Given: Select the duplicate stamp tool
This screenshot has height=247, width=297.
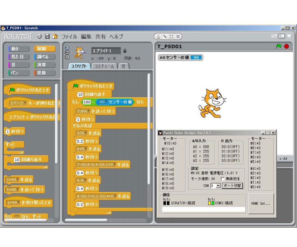Looking at the screenshot, I should pos(159,36).
